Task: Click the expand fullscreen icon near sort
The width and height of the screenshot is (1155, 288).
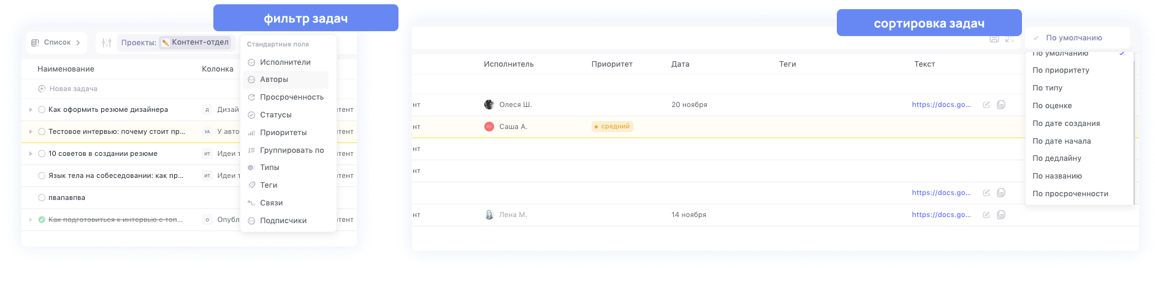Action: [x=1010, y=39]
